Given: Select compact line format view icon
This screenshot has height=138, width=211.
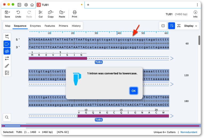Looking at the screenshot, I should pos(163,26).
